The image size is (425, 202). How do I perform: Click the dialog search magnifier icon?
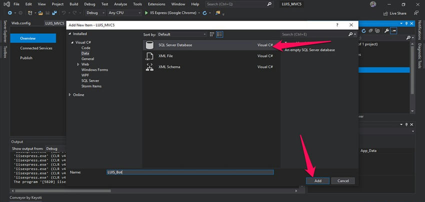point(350,34)
